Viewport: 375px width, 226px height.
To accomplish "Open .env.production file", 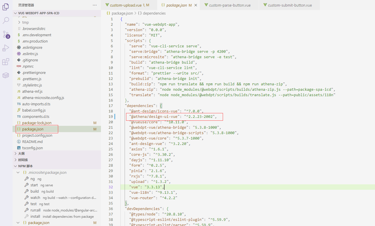I will click(x=35, y=41).
